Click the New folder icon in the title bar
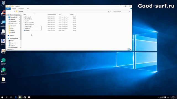The width and height of the screenshot is (177, 99). click(12, 6)
